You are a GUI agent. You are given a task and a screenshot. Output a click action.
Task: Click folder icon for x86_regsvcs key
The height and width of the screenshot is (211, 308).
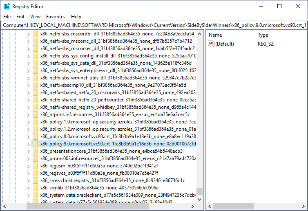point(35,173)
